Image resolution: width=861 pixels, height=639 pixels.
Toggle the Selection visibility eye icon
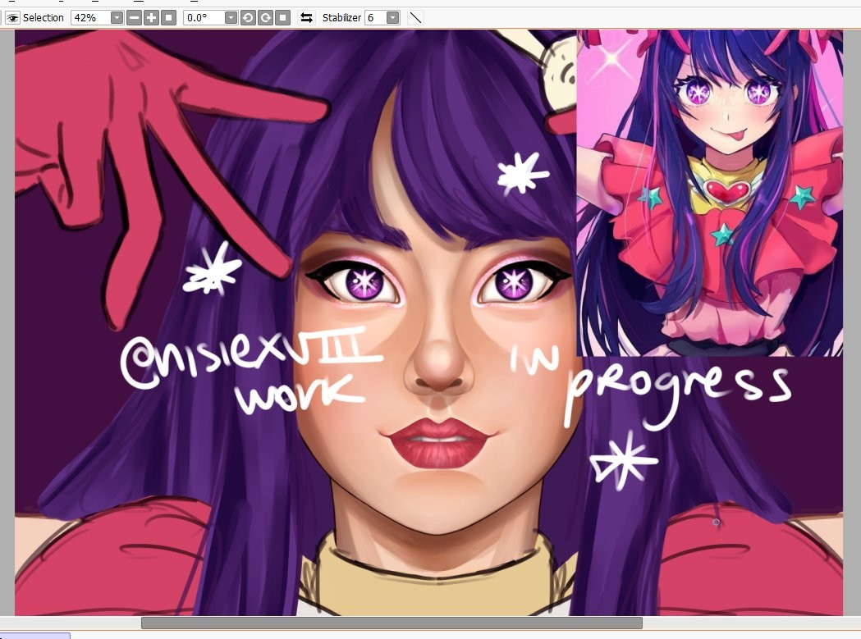(x=12, y=17)
